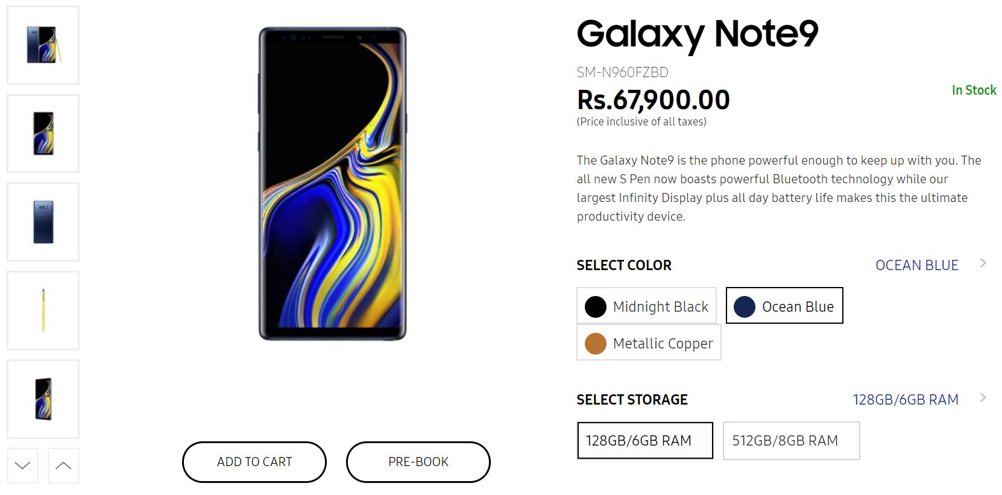View front-facing phone thumbnail

point(43,133)
